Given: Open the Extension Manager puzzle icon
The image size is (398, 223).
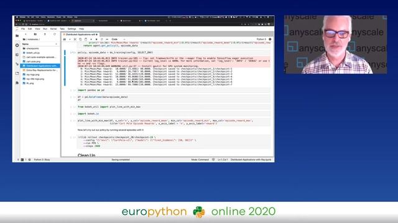Looking at the screenshot, I should click(17, 82).
